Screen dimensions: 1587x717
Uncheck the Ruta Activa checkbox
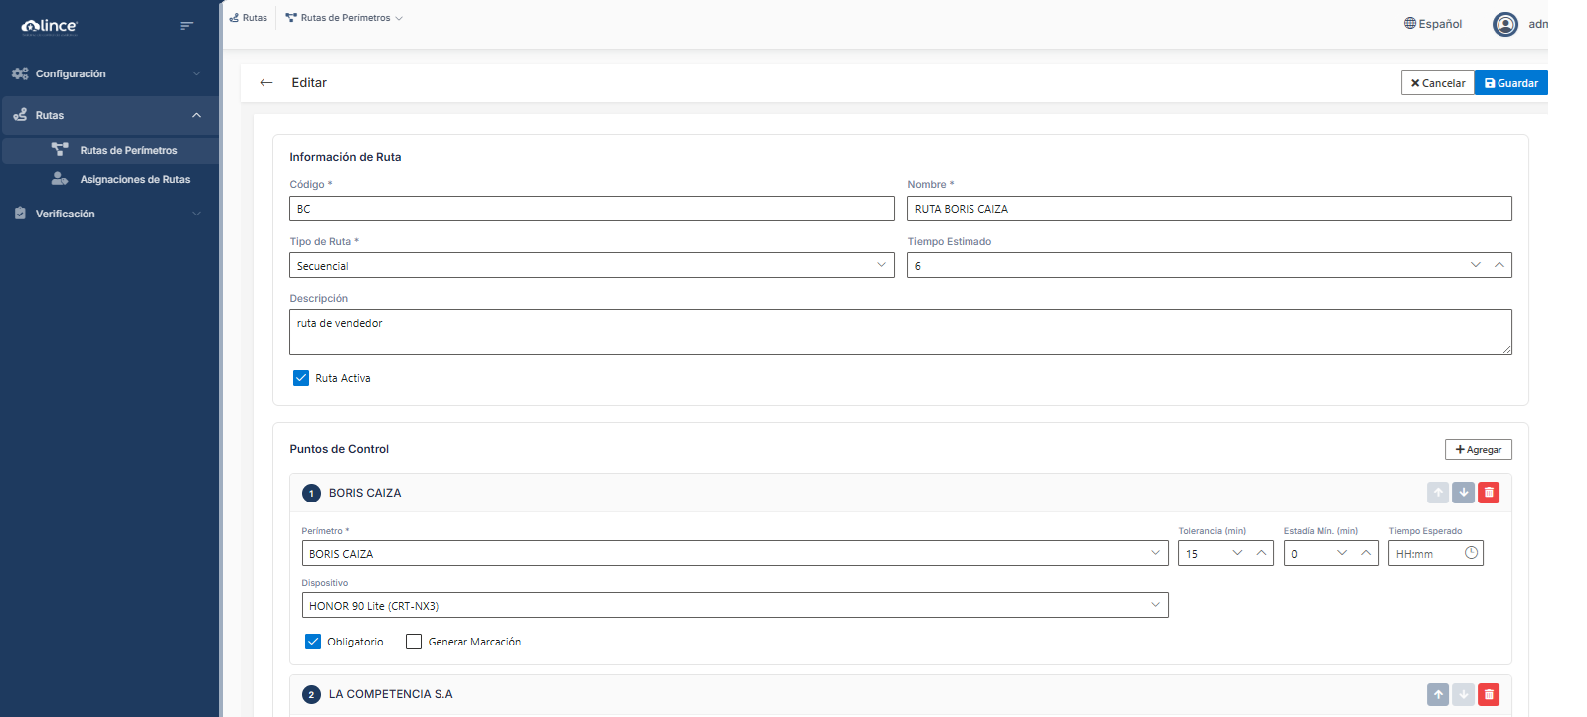301,378
